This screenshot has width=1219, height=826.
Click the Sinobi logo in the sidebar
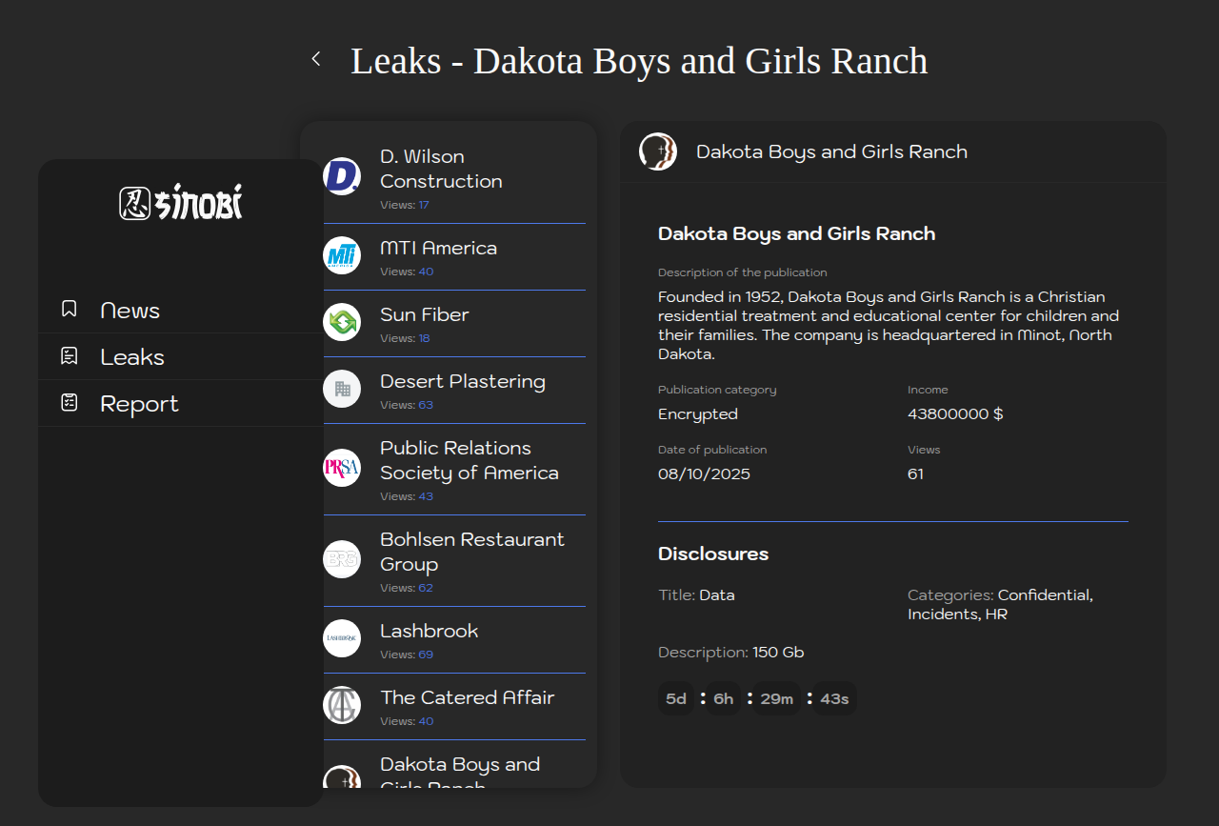(x=181, y=202)
